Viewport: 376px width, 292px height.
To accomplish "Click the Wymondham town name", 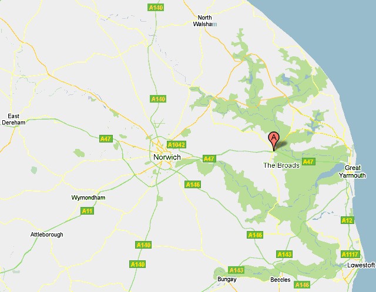I will (x=88, y=198).
